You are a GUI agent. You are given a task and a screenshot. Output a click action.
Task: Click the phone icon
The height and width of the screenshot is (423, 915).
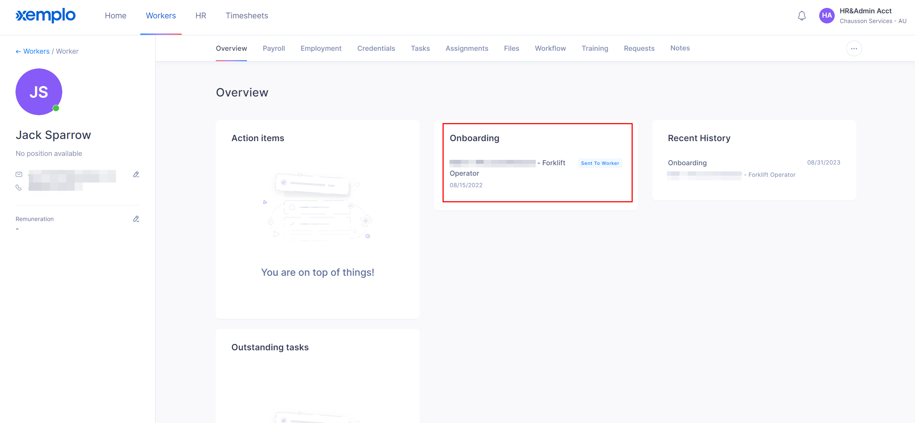19,188
